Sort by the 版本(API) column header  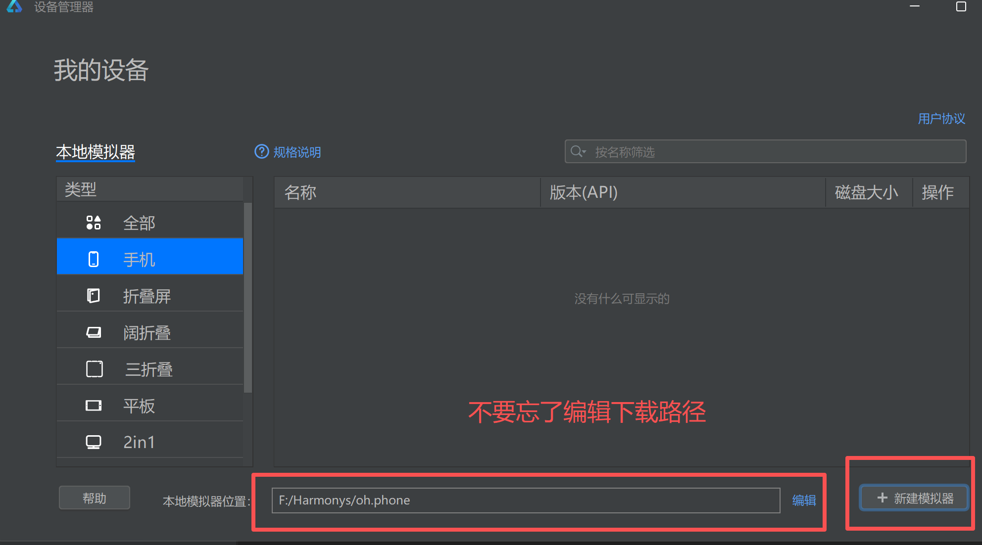pos(582,192)
